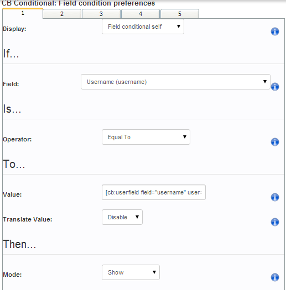The width and height of the screenshot is (286, 290).
Task: Open the Display 'Field conditional self' dropdown
Action: pyautogui.click(x=143, y=27)
